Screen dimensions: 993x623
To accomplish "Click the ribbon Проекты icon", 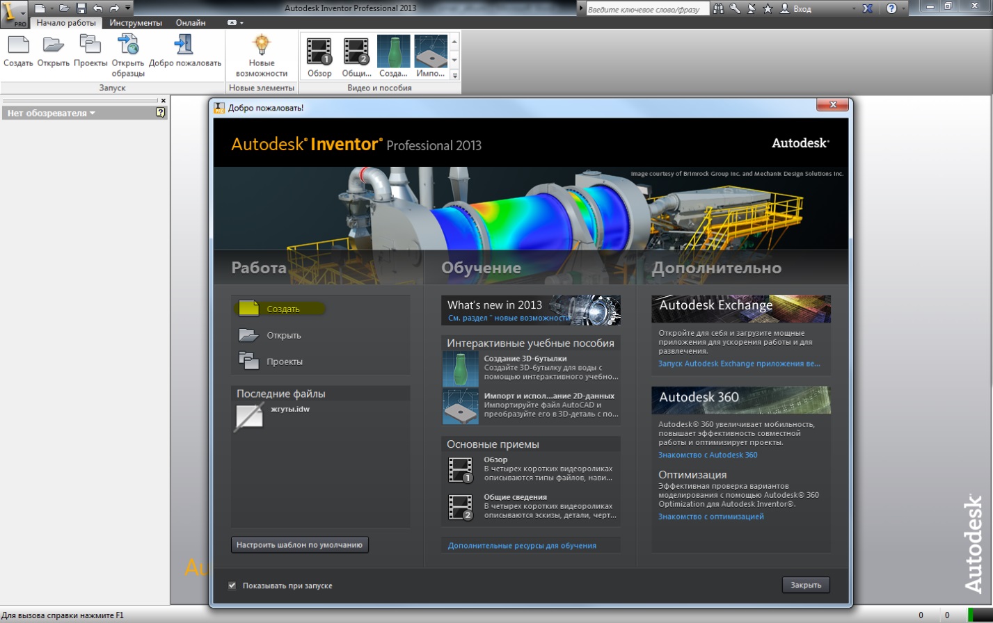I will click(x=90, y=44).
